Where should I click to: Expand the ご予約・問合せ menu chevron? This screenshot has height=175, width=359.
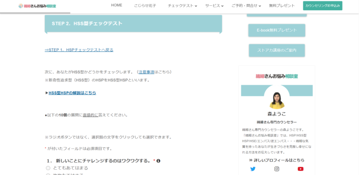click(260, 6)
